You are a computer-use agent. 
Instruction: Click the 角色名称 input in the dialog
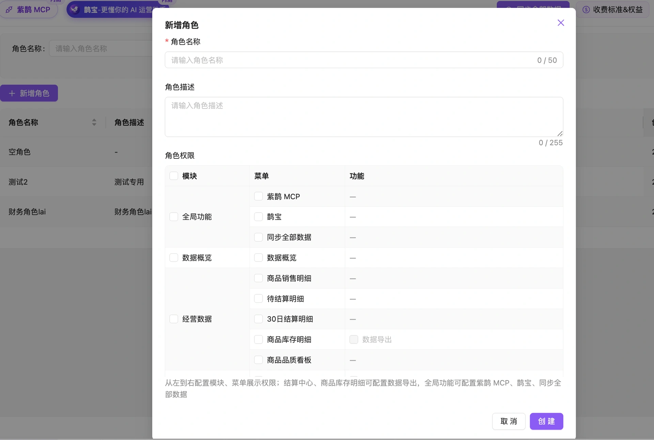pyautogui.click(x=364, y=60)
